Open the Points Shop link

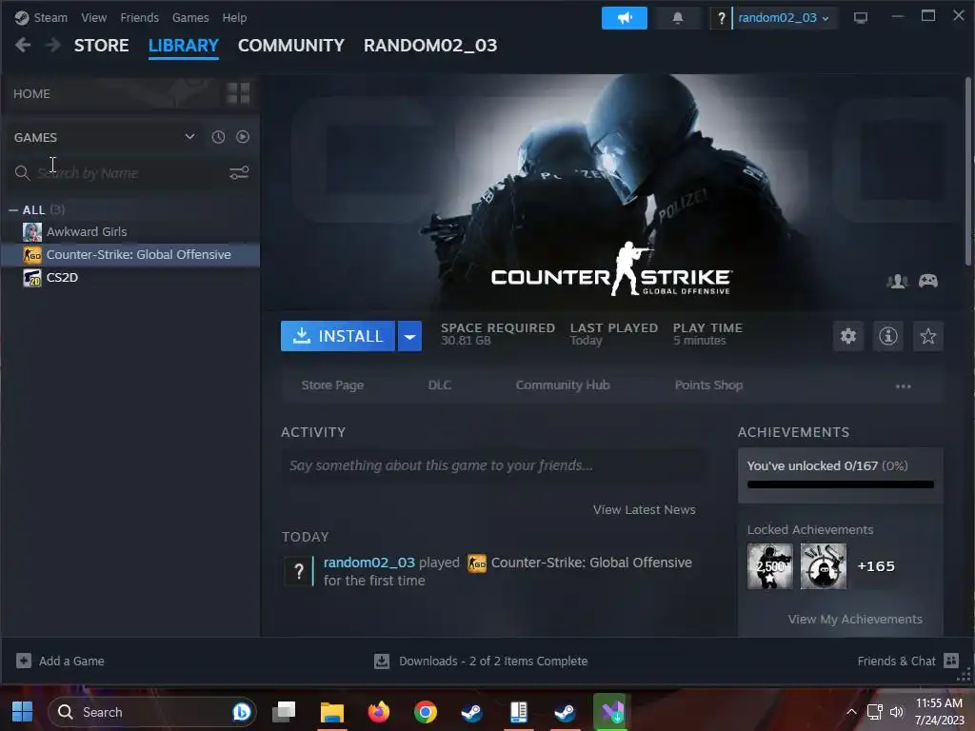point(708,385)
